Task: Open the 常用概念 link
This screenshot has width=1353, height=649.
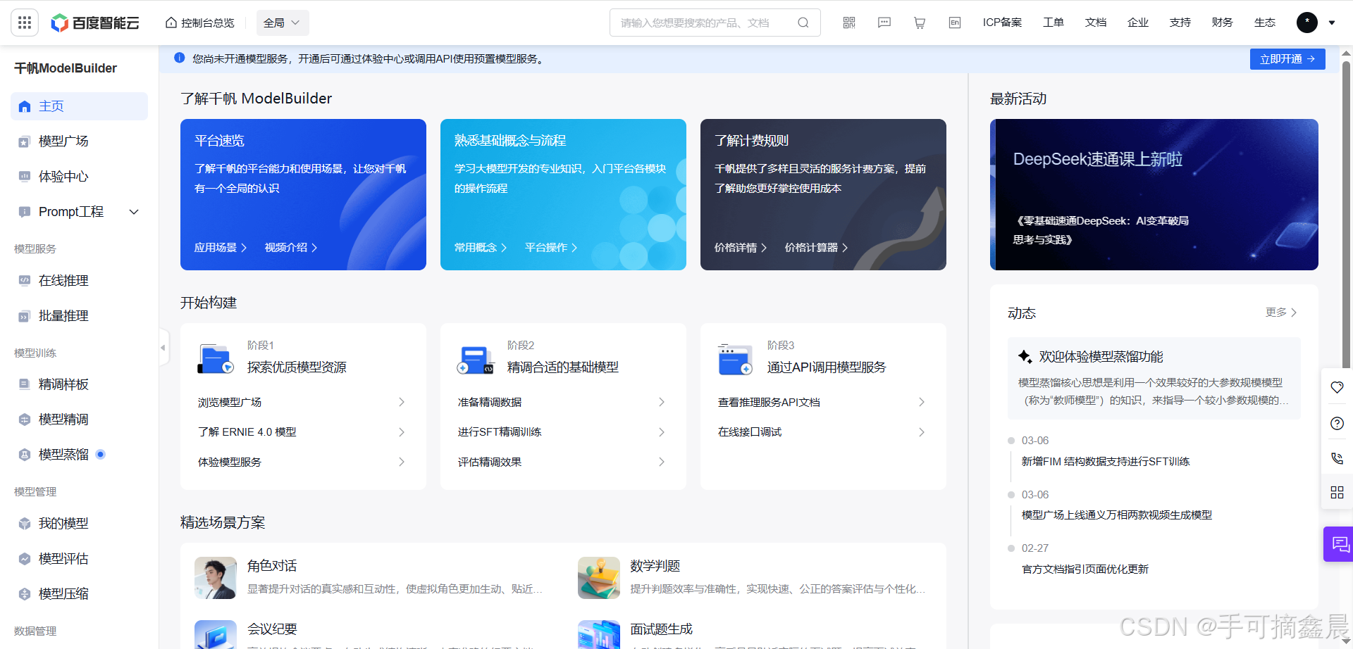Action: (x=481, y=248)
